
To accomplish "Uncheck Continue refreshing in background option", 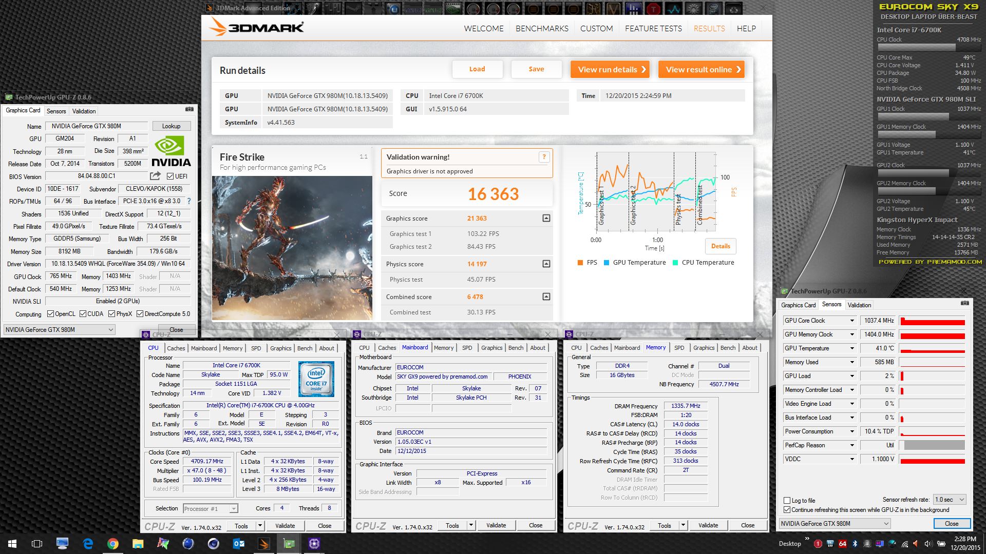I will click(x=787, y=510).
